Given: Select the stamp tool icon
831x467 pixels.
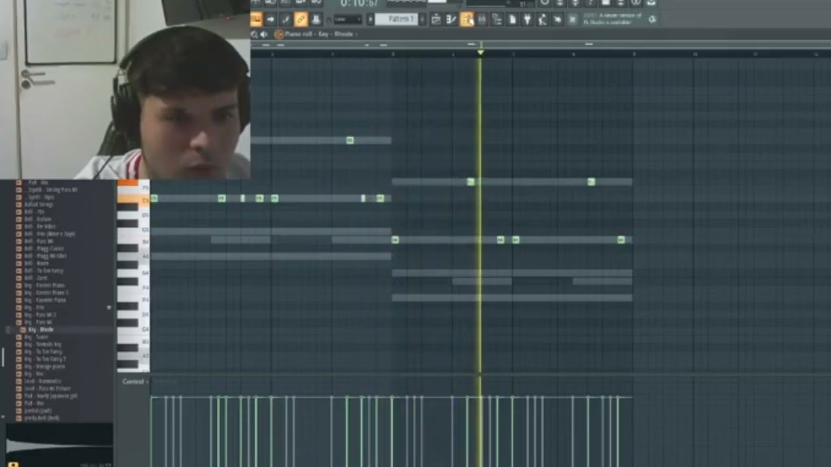Looking at the screenshot, I should pyautogui.click(x=316, y=19).
